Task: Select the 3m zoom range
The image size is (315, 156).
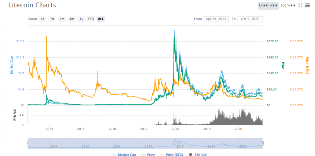Action: pos(72,19)
